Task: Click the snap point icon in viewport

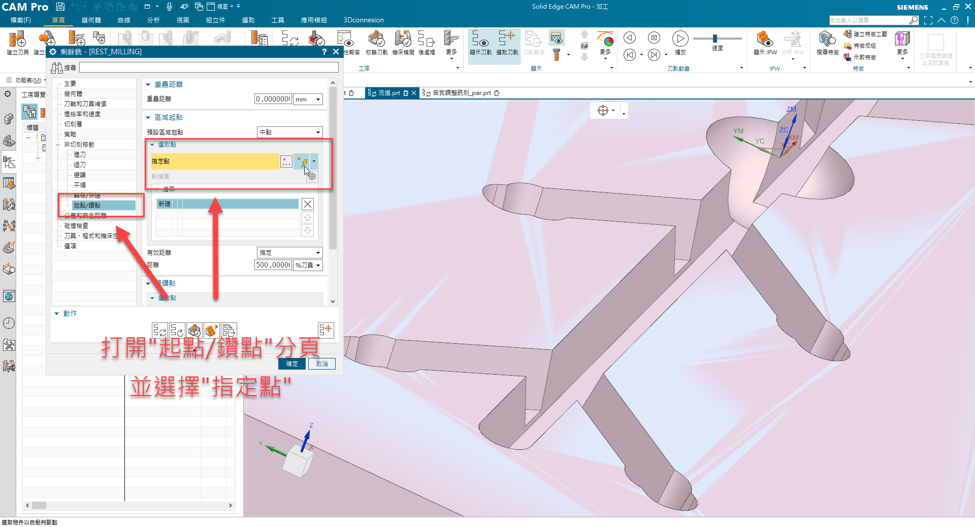Action: pos(603,110)
